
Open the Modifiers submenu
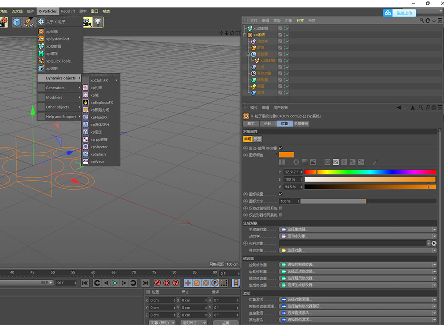pos(59,97)
